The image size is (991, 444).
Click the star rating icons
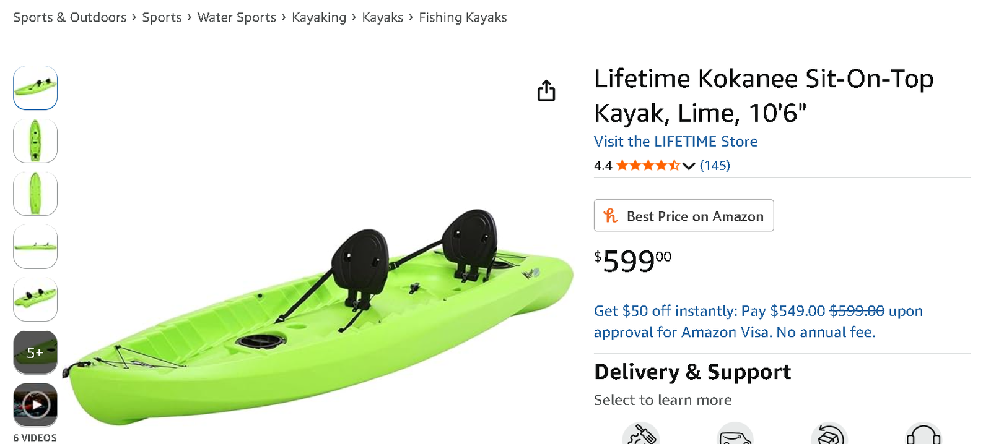[x=648, y=165]
